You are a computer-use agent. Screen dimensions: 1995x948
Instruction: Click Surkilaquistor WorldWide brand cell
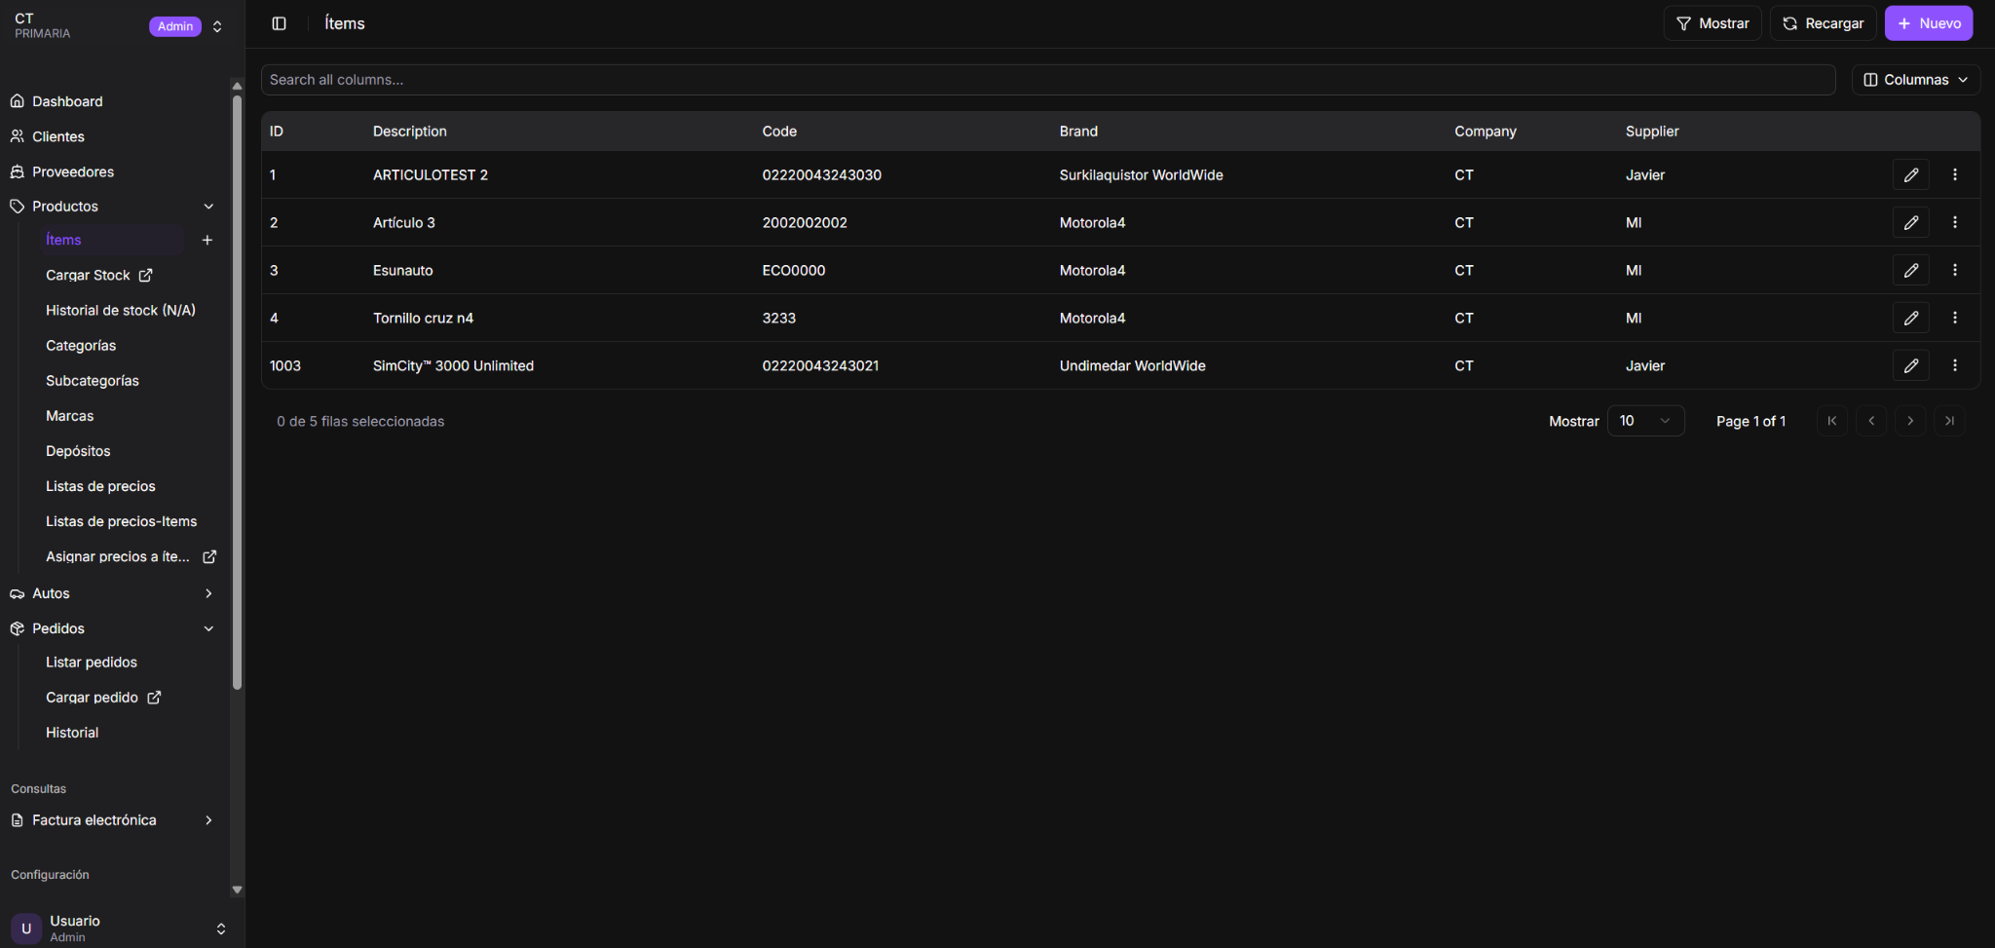(1142, 175)
